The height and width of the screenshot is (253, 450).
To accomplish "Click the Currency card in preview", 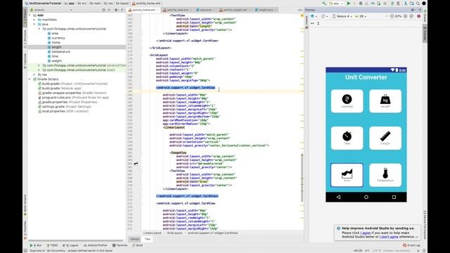I will pyautogui.click(x=347, y=101).
